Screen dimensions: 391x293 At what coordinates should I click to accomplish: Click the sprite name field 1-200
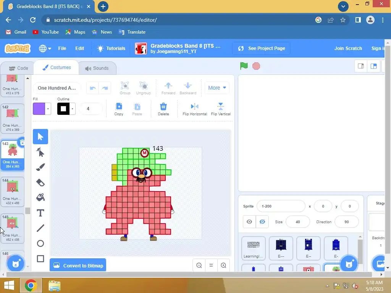point(281,206)
